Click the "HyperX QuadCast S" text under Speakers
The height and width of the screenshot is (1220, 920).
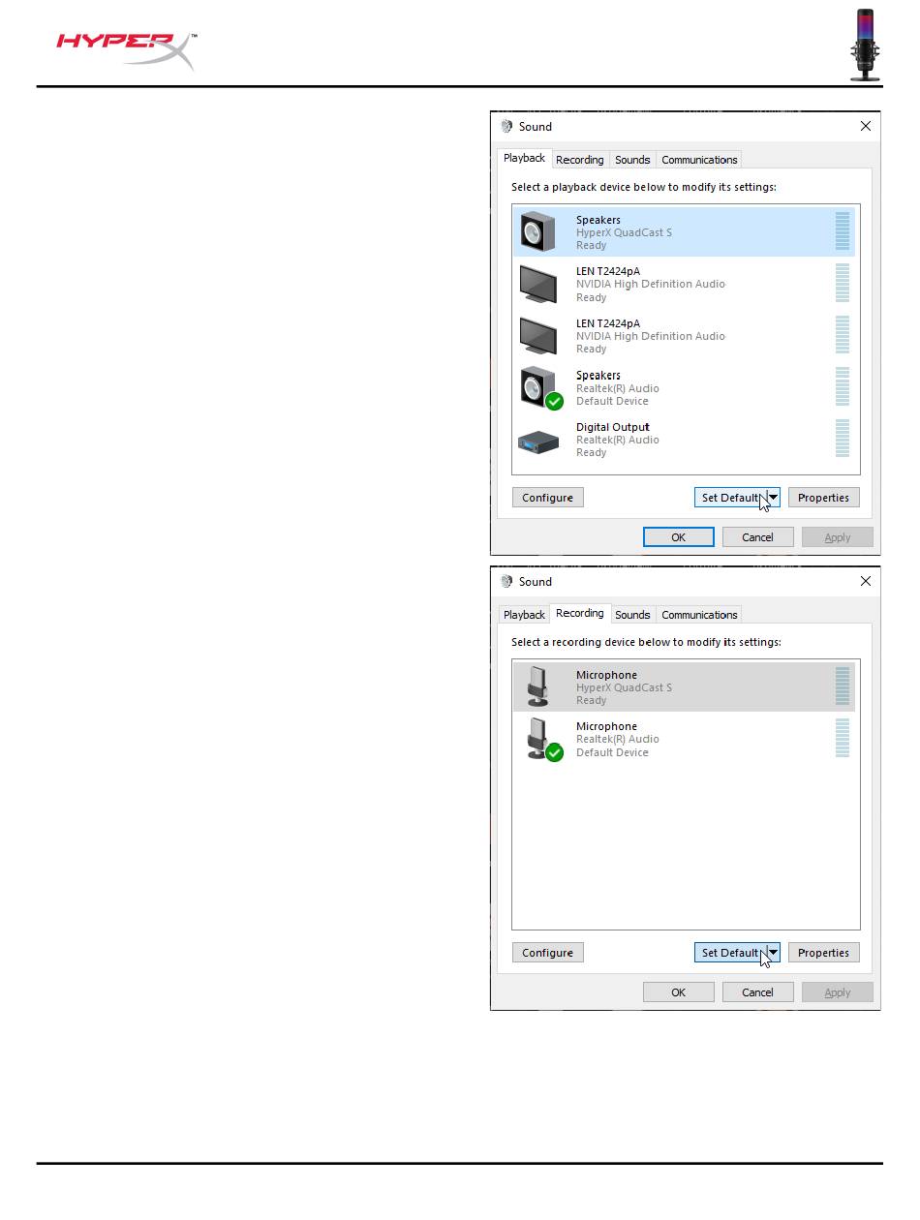pos(624,232)
